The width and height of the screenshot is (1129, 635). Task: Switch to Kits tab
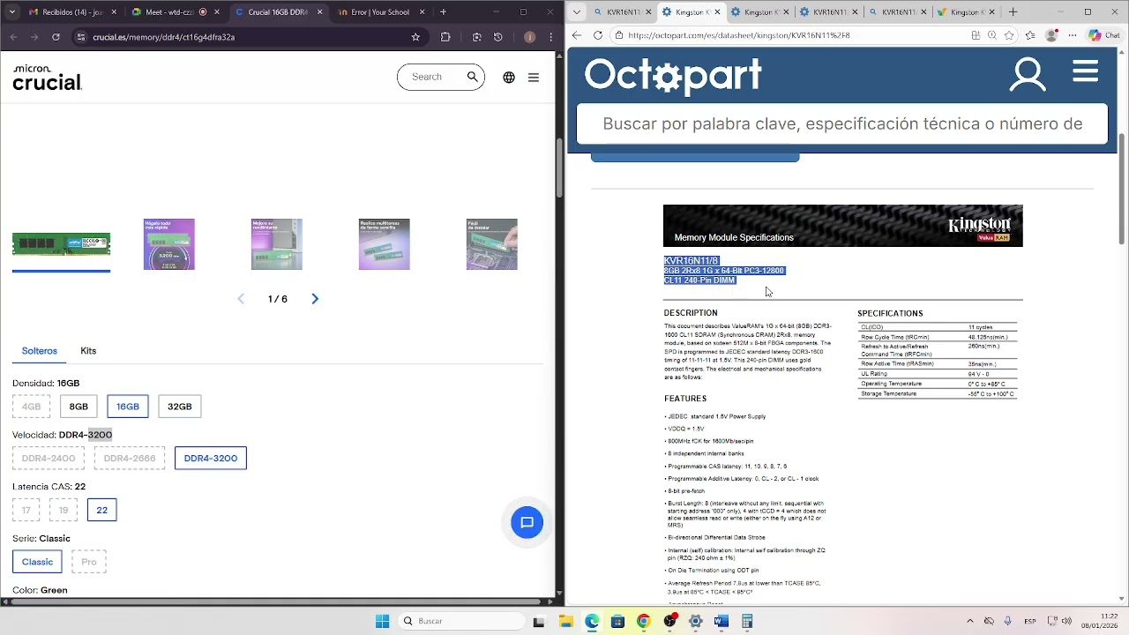point(88,351)
